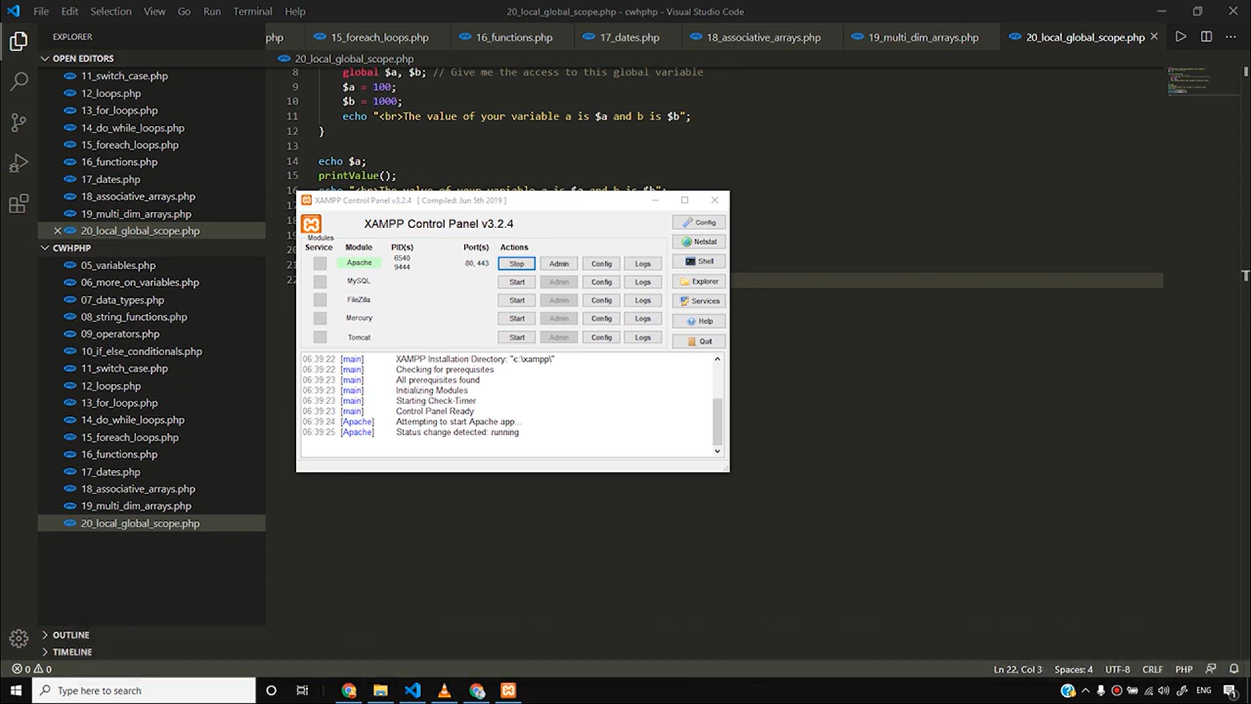Show hidden system tray icons chevron

(x=1086, y=690)
